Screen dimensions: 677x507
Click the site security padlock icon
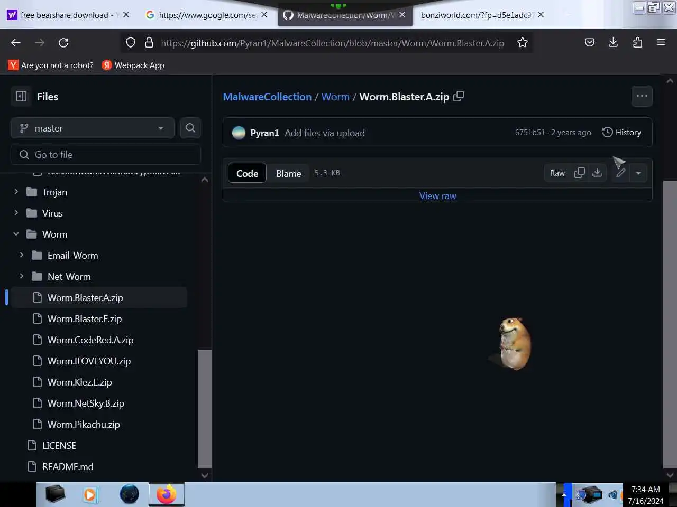point(149,43)
